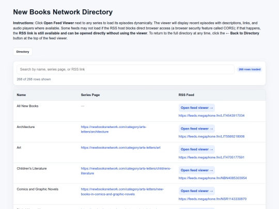Select the 'Comics and Graphic Novels' name cell
The image size is (279, 209).
[38, 189]
